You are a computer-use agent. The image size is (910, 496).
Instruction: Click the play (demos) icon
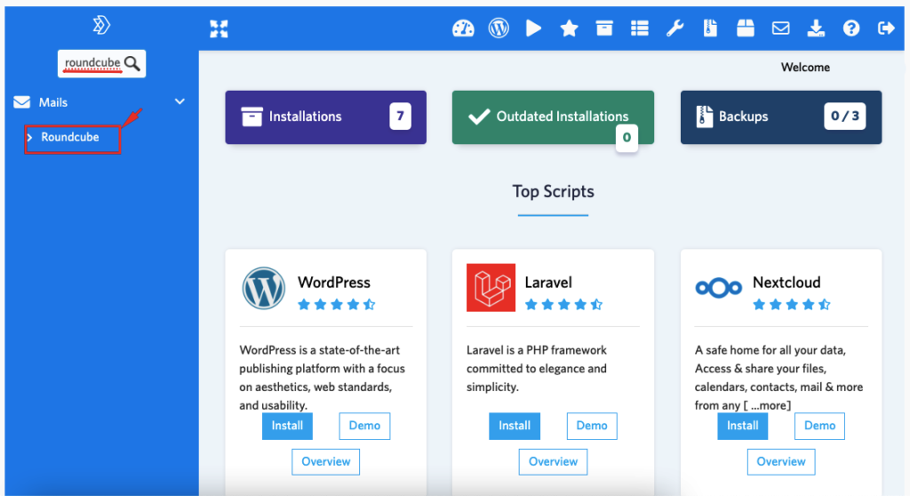pos(533,28)
